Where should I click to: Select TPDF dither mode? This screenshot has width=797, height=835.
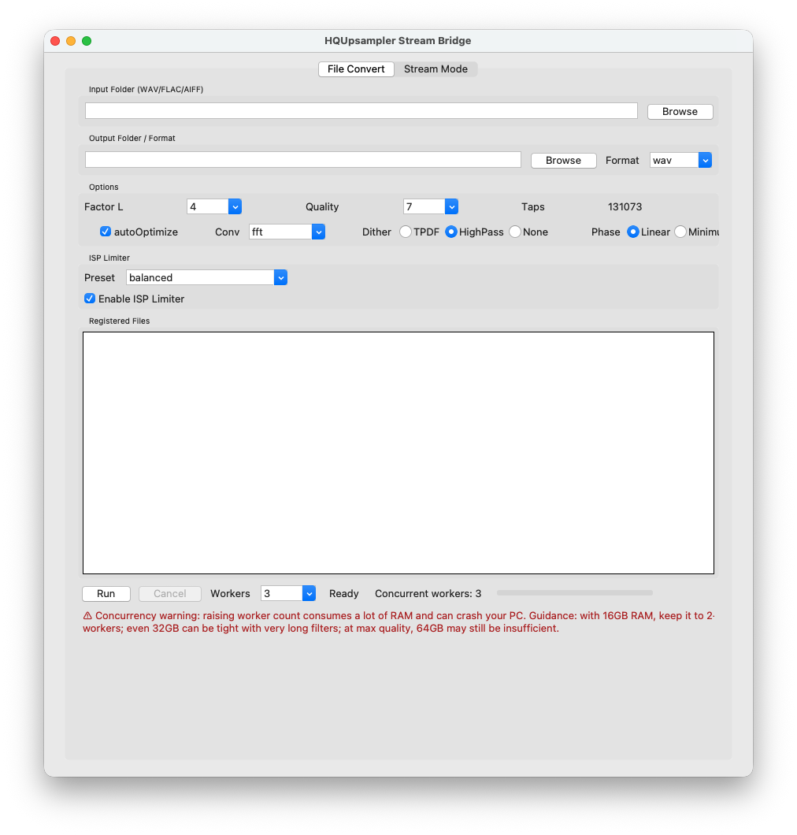[405, 232]
